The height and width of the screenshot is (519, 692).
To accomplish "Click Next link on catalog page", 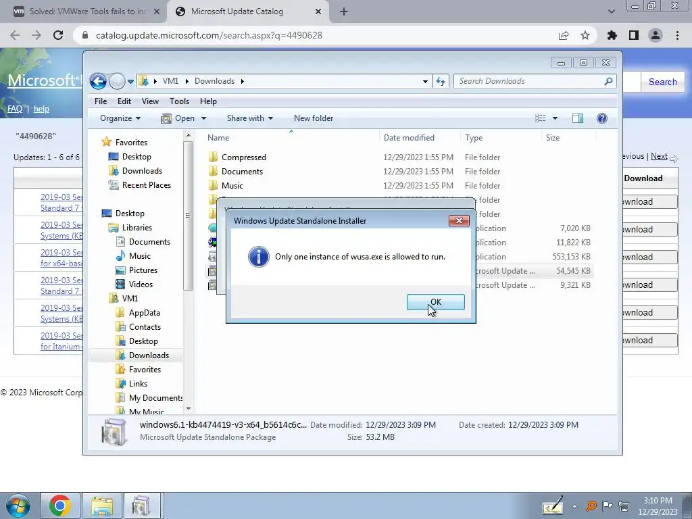I will click(x=659, y=156).
